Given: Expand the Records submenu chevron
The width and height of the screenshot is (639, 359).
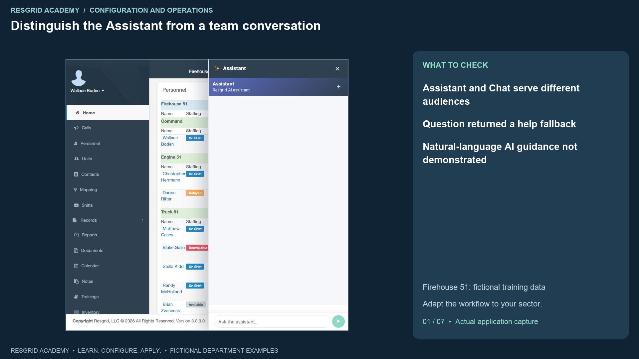Looking at the screenshot, I should click(142, 220).
